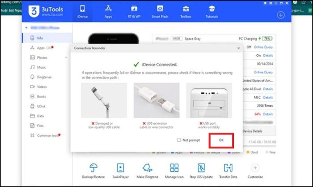This screenshot has height=187, width=313.
Task: Select Videos in the sidebar
Action: (47, 87)
